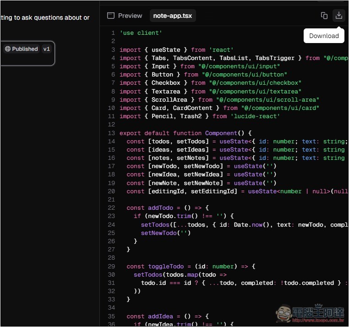Place cursor on 'use client' directive
349x327 pixels.
pyautogui.click(x=141, y=33)
